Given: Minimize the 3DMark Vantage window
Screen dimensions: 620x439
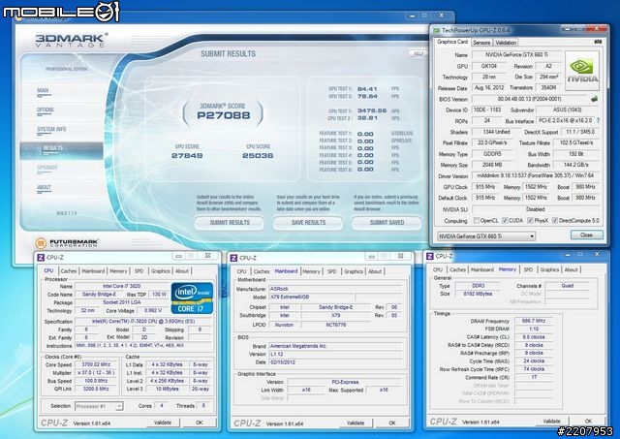Looking at the screenshot, I should pyautogui.click(x=412, y=16).
